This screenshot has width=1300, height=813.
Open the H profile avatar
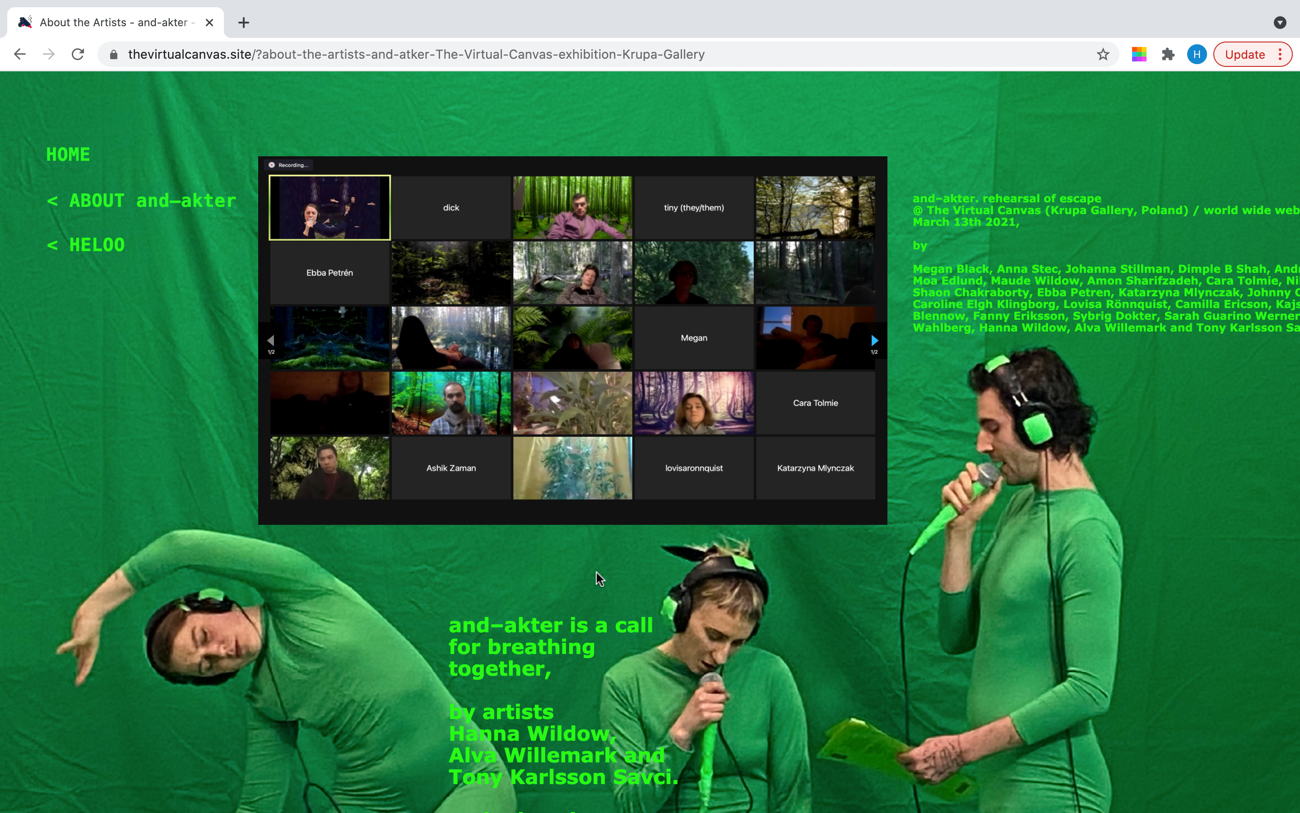(1196, 54)
